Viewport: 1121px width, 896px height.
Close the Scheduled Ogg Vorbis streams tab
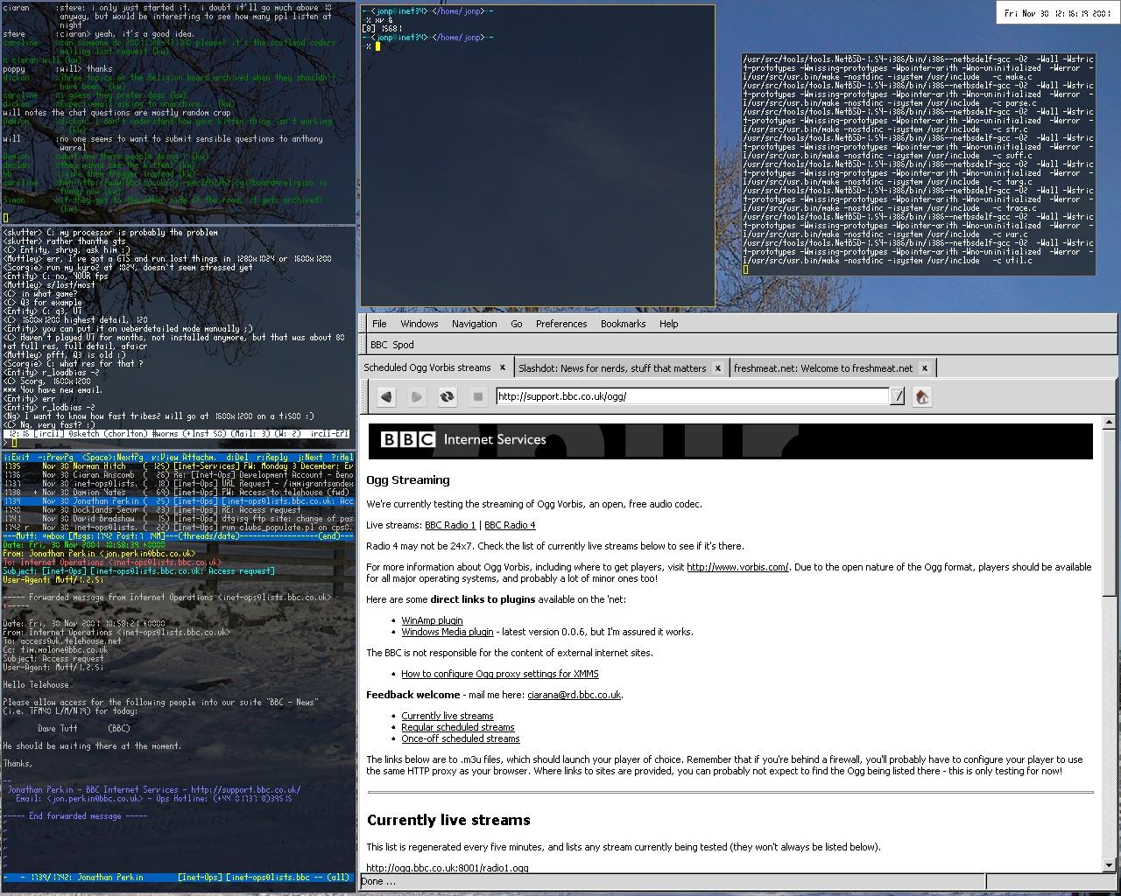click(503, 368)
